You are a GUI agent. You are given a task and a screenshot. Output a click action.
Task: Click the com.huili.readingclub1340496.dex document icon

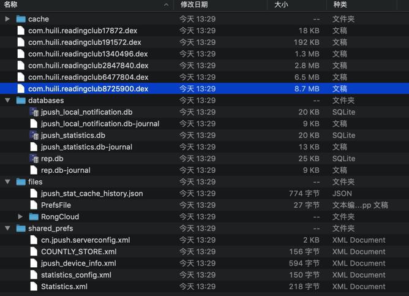(x=21, y=54)
